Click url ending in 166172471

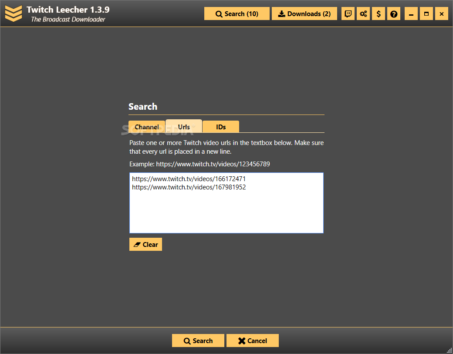[189, 179]
